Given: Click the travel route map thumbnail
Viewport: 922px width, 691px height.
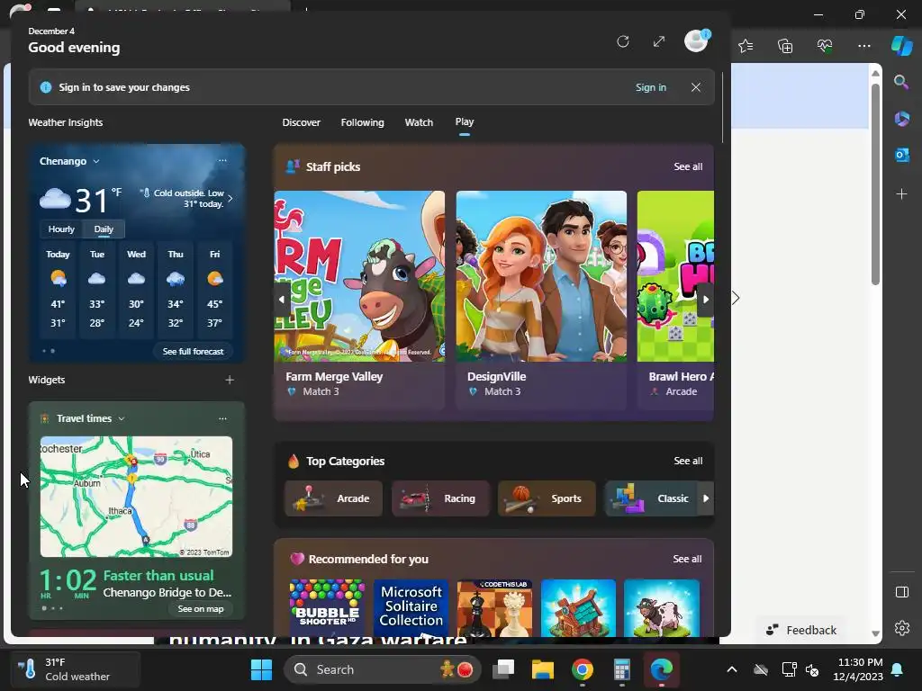Looking at the screenshot, I should tap(137, 497).
